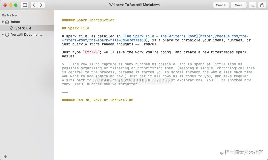Click the Versatil Document info icon

point(7,35)
